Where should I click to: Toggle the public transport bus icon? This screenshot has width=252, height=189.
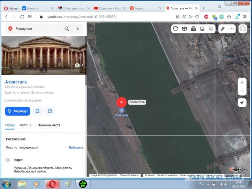click(202, 29)
